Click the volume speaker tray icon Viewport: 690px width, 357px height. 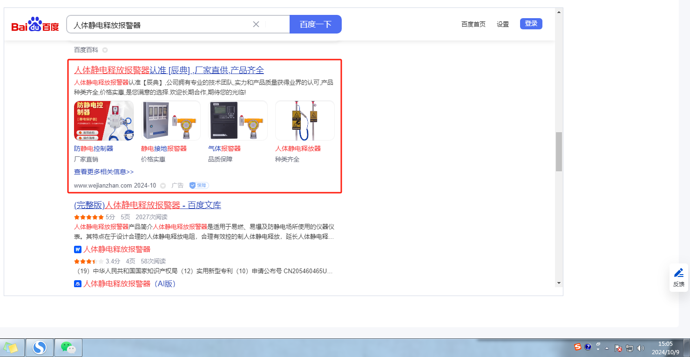pos(640,348)
